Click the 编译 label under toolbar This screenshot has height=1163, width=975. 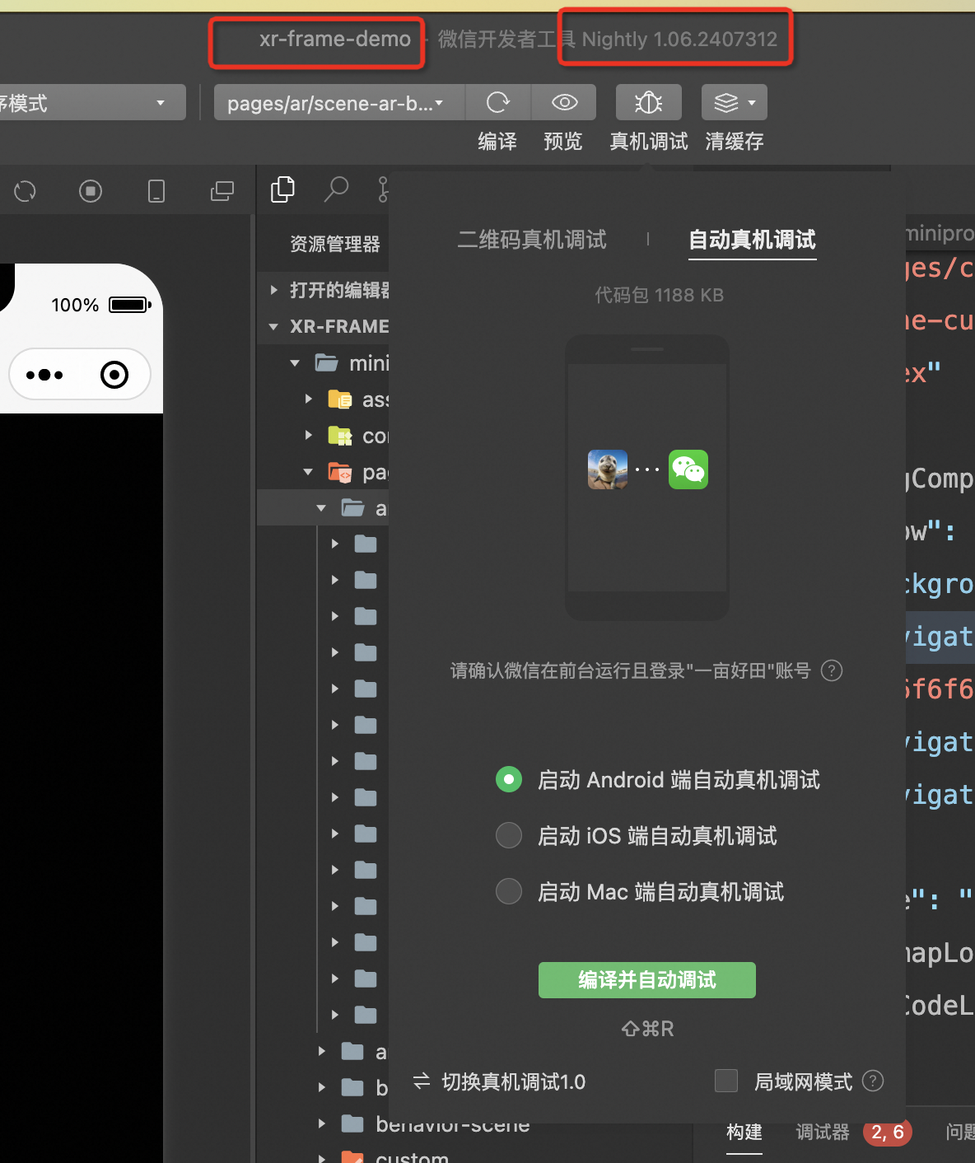(x=498, y=142)
